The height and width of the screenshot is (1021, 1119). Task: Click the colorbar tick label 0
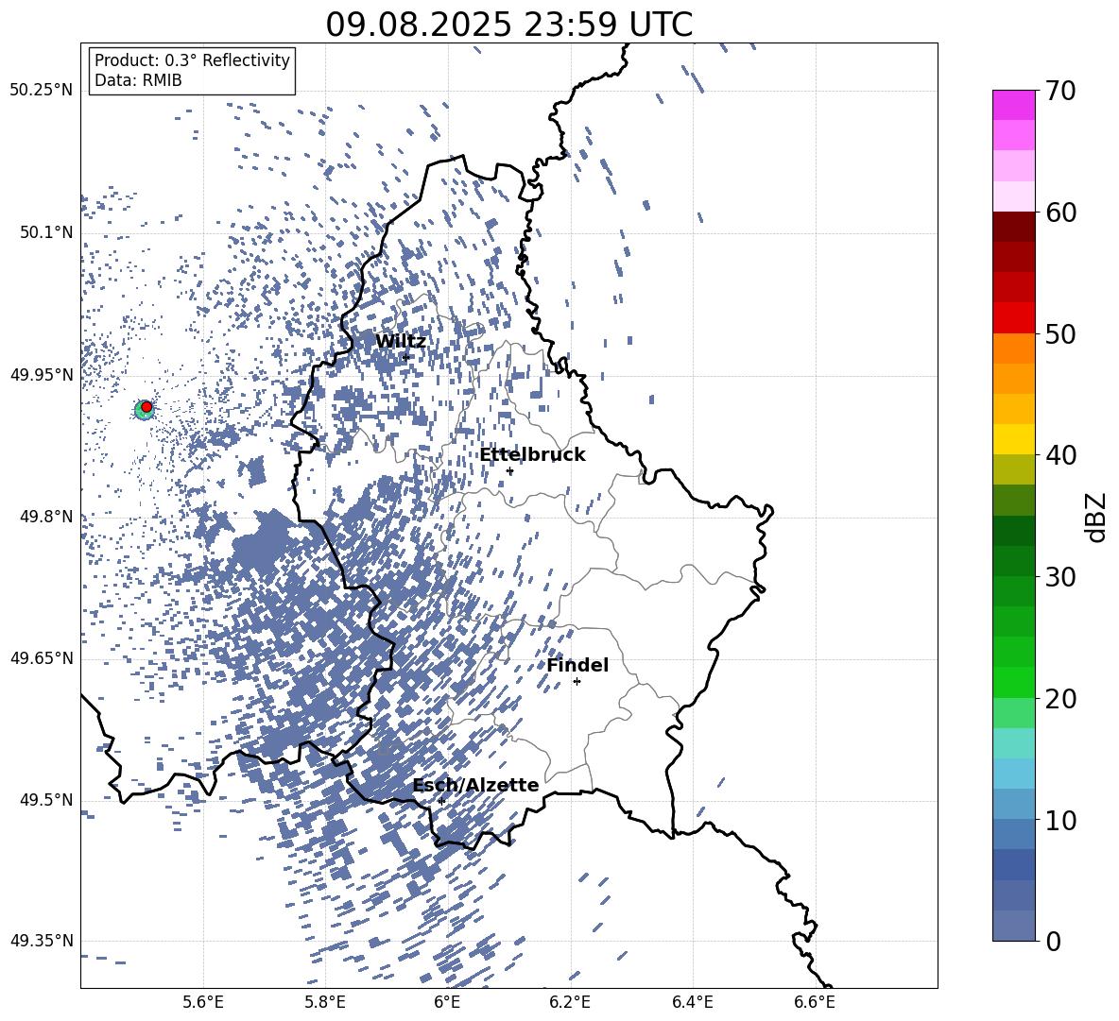[x=1053, y=941]
